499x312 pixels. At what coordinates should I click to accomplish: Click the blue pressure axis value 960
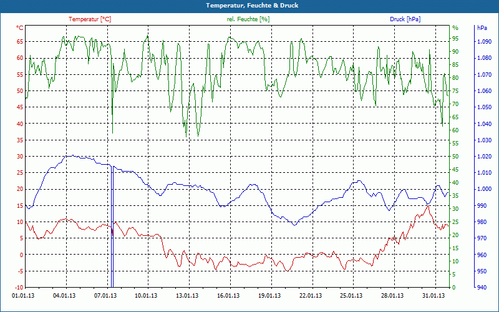482,255
